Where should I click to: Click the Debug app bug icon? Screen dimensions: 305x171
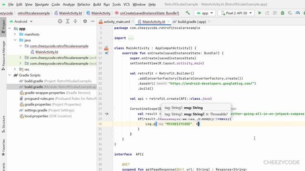[283, 13]
